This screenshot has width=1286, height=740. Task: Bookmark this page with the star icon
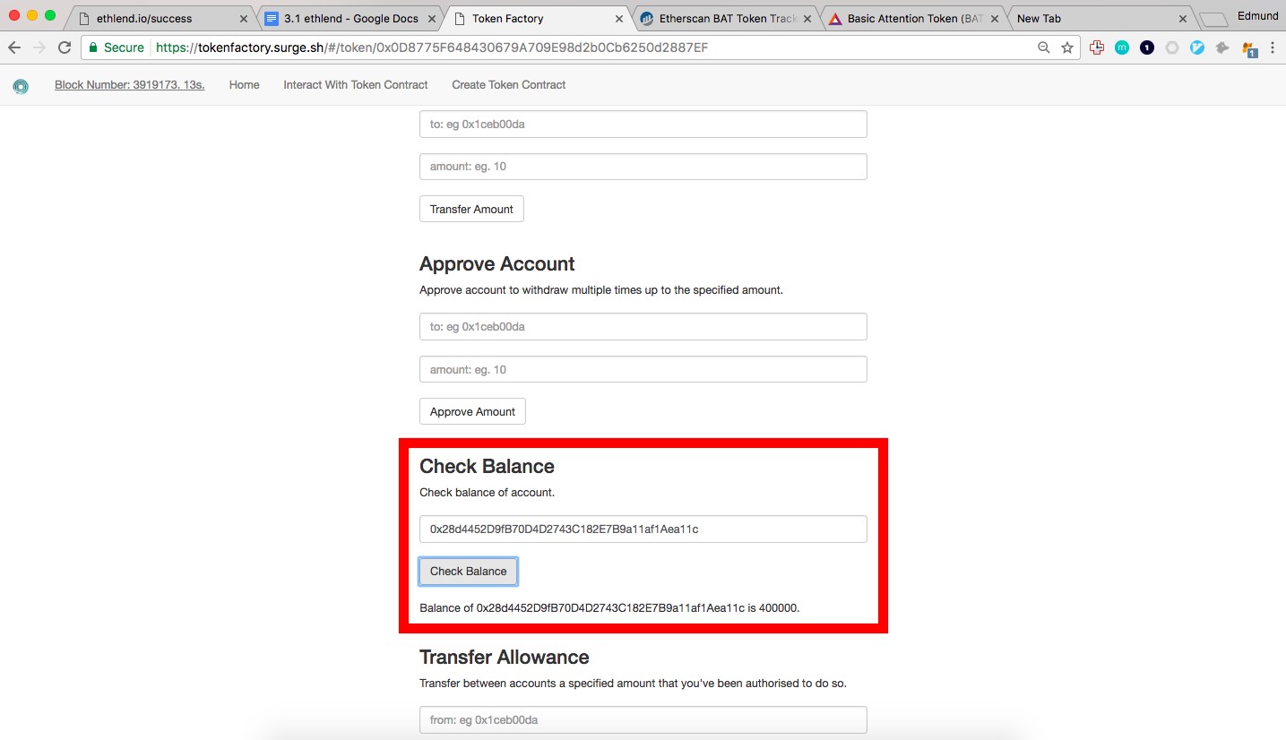[x=1067, y=47]
